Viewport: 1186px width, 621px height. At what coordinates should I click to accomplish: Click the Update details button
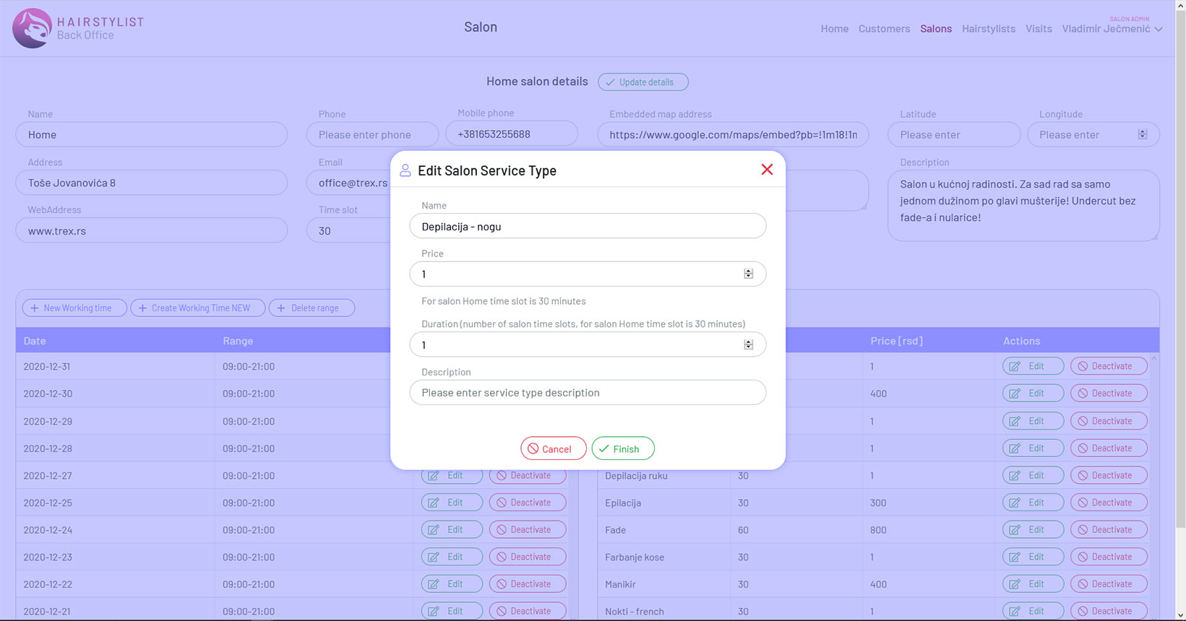pos(643,82)
